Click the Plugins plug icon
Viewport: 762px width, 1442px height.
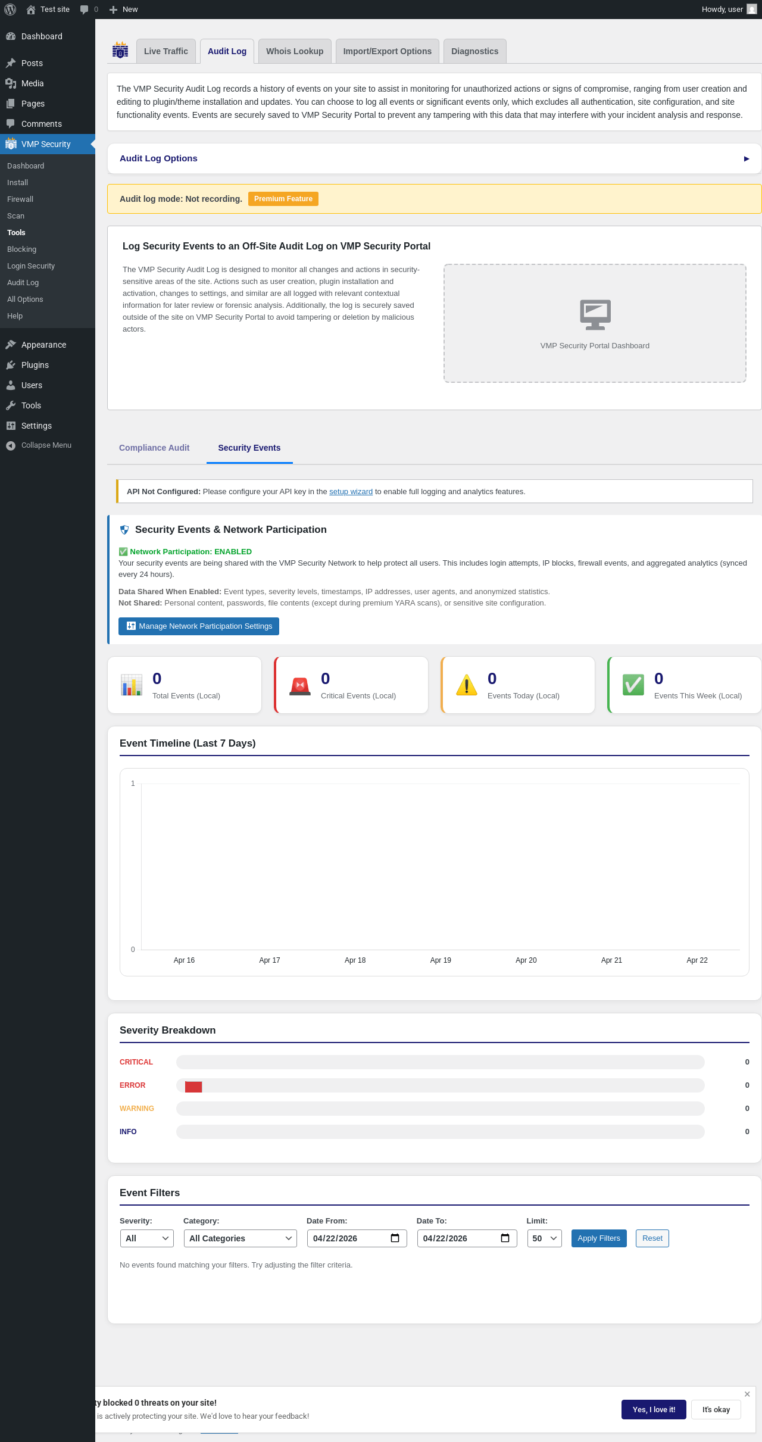(11, 365)
